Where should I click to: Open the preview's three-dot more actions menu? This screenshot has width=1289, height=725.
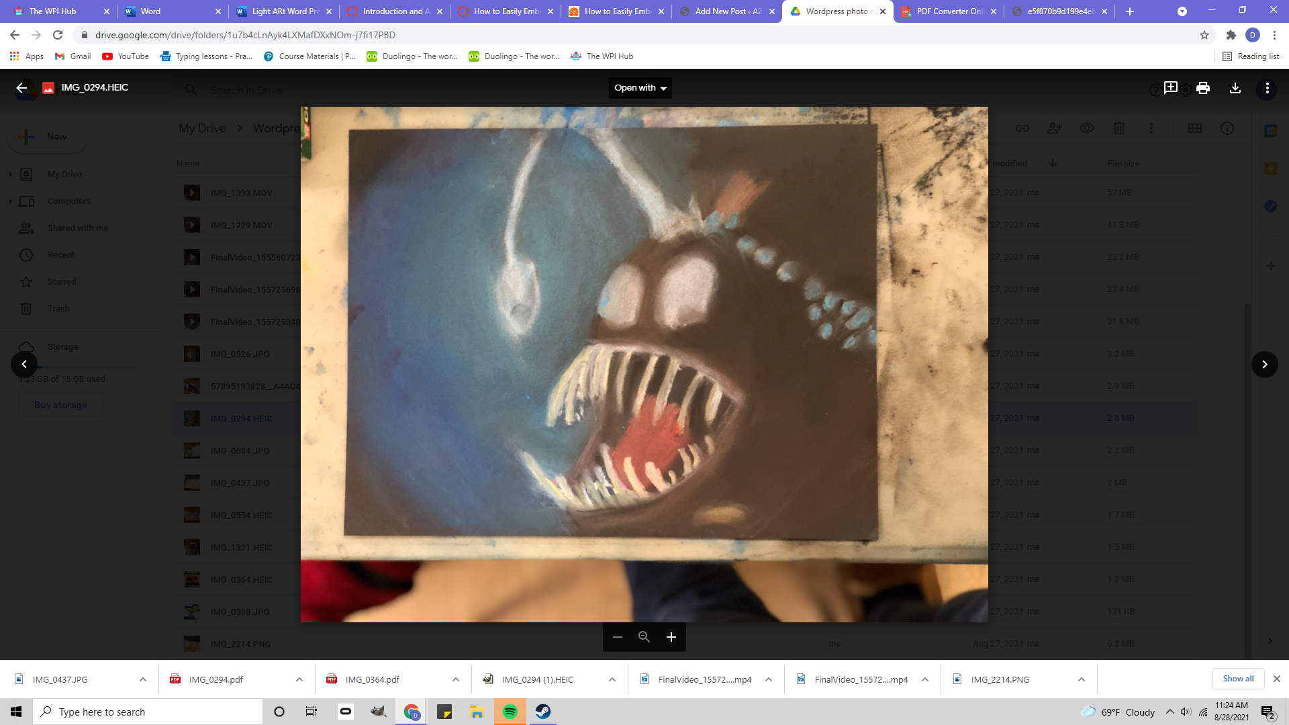click(1267, 88)
